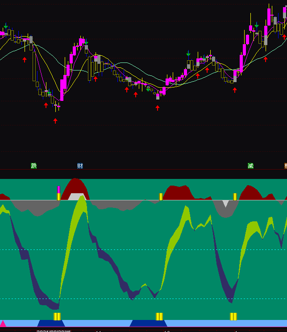
Task: Click the pink triangle at bottom-left corner
Action: click(3, 323)
